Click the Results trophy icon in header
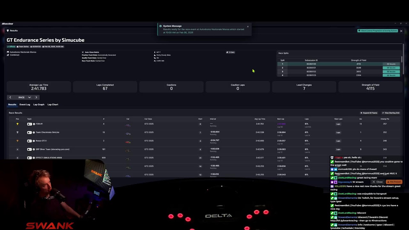 click(7, 31)
